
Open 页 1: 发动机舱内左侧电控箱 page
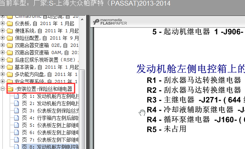pos(50,96)
